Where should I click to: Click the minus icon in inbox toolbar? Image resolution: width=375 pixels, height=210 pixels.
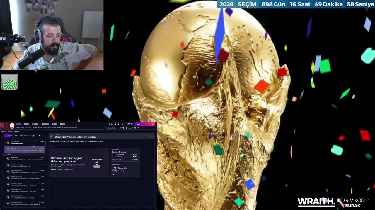click(45, 136)
